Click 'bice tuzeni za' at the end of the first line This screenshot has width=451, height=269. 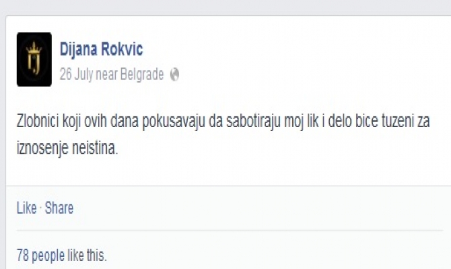pos(392,121)
